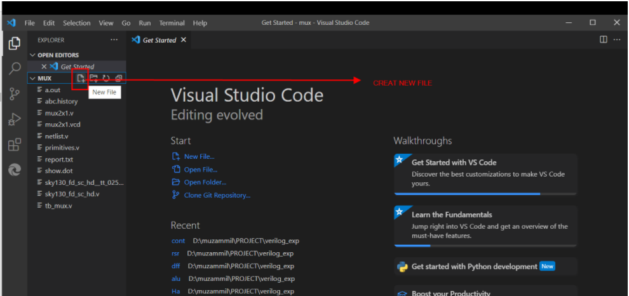The image size is (629, 296).
Task: Select Get Started entry in Open Editors
Action: coord(77,67)
